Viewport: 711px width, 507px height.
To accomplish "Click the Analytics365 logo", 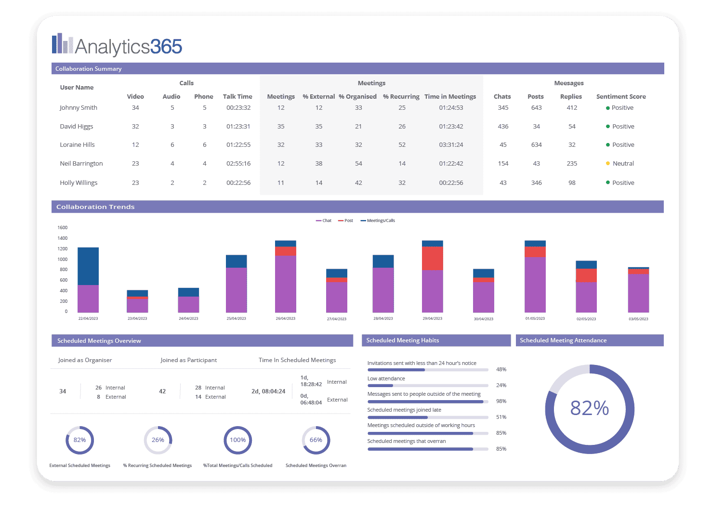I will 117,45.
